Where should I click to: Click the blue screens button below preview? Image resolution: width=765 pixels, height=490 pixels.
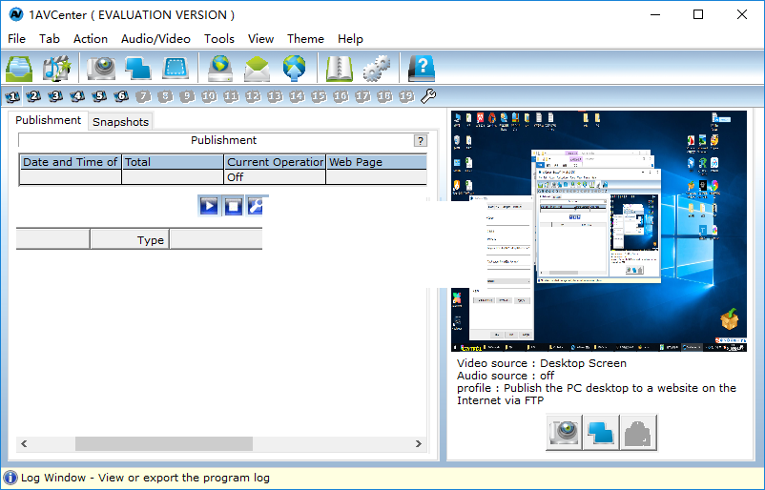(601, 433)
